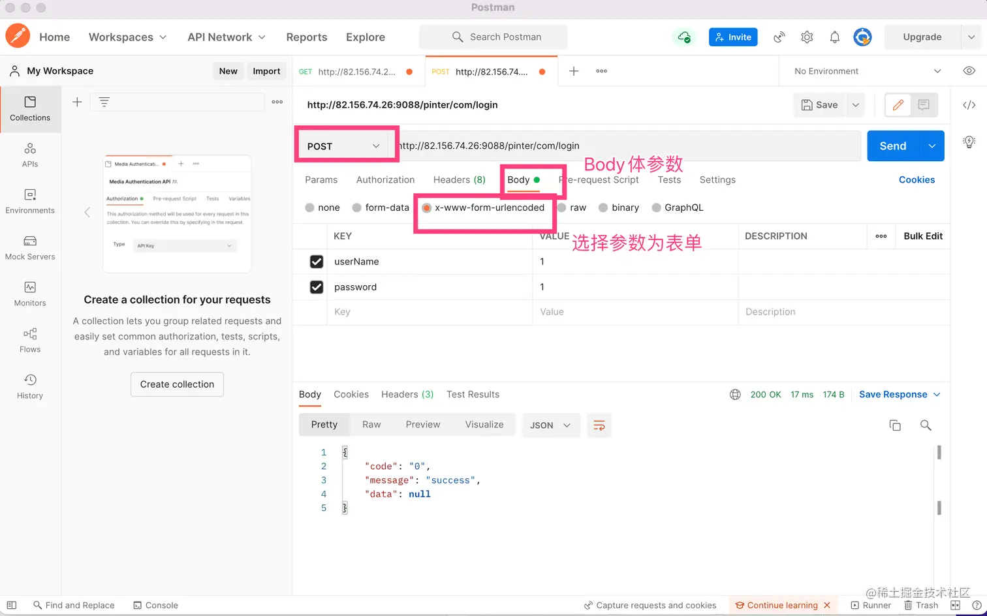The image size is (987, 616).
Task: Click the Create collection button
Action: point(177,384)
